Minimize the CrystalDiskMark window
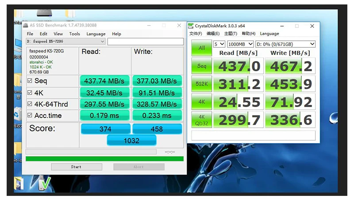 tap(282, 26)
